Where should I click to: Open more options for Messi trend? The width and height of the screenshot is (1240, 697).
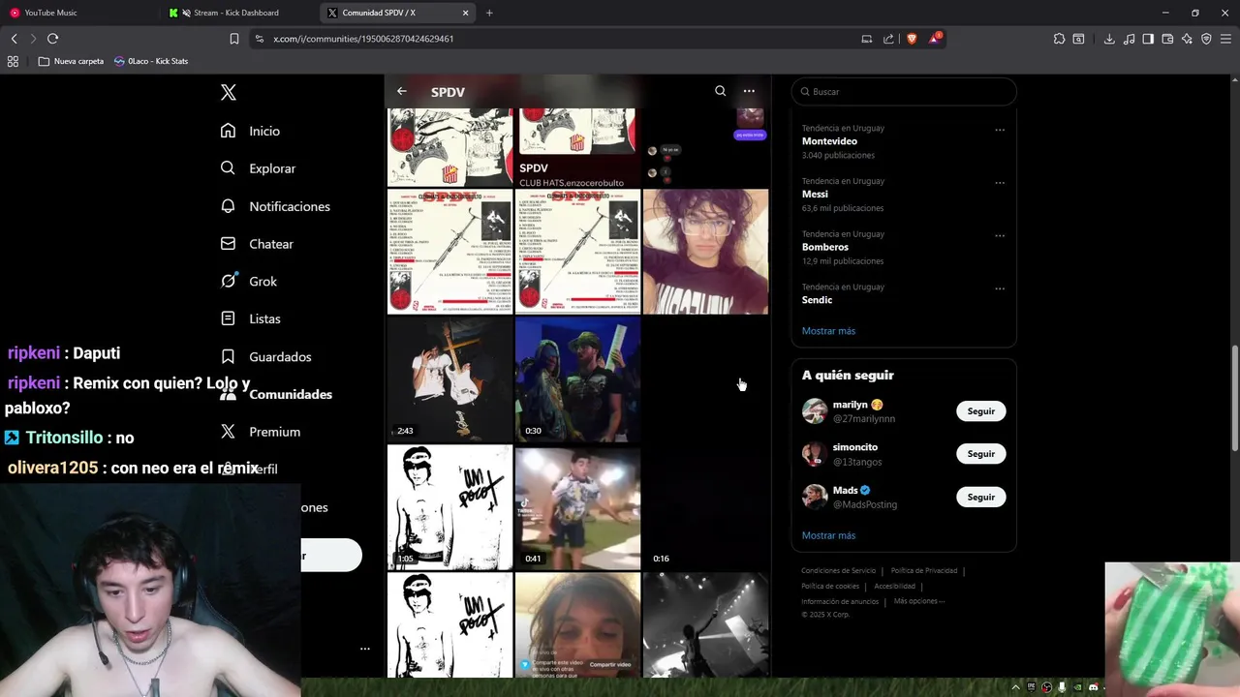coord(1000,183)
